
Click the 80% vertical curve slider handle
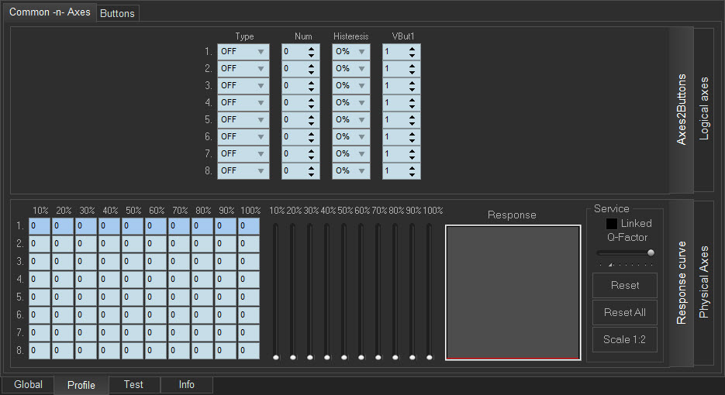point(395,357)
